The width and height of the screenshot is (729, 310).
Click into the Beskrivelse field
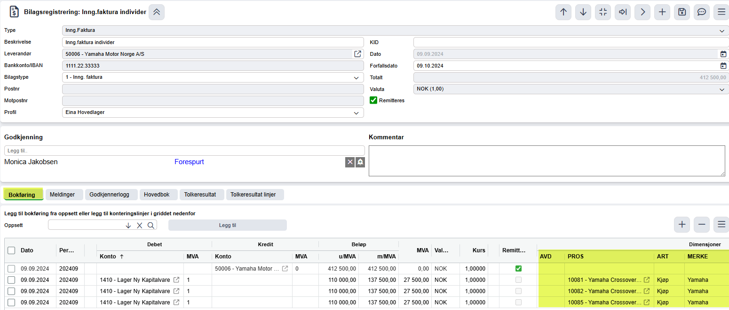[213, 42]
